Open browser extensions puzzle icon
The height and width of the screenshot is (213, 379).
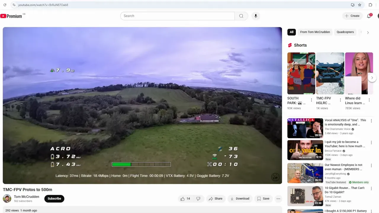coord(370,5)
